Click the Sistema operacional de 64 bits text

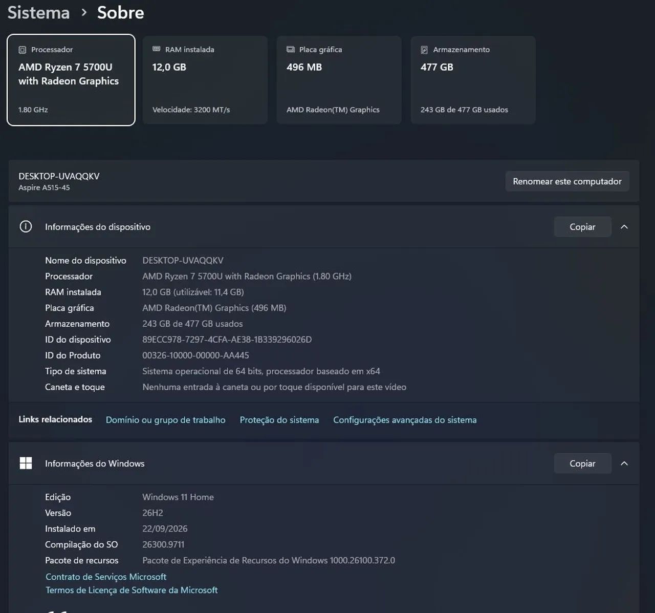[261, 371]
